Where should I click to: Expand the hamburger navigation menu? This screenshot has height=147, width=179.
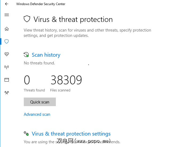(7, 15)
